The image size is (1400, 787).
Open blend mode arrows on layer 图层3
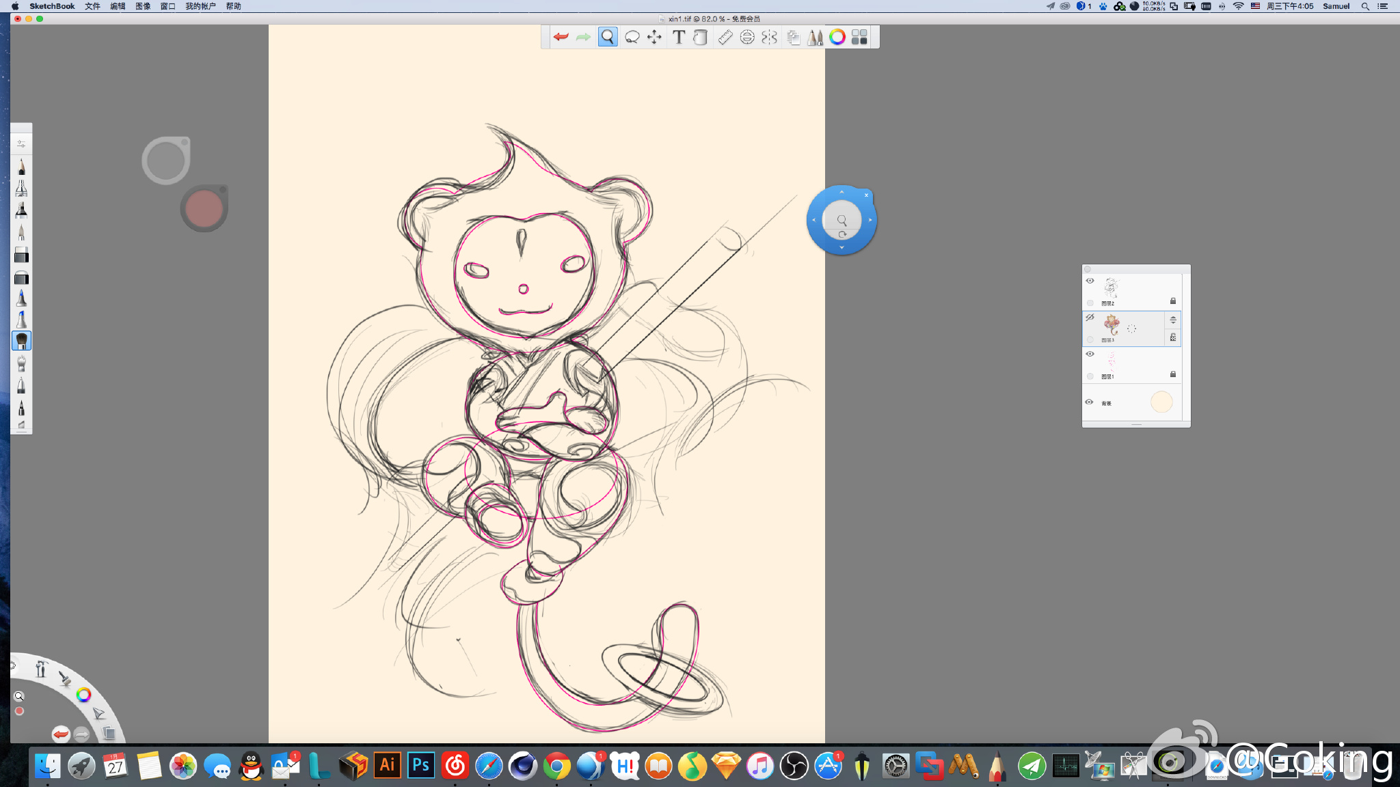pos(1173,320)
